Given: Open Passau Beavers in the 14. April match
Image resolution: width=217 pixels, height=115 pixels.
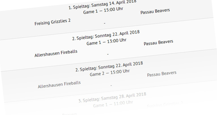Looking at the screenshot, I should [155, 11].
